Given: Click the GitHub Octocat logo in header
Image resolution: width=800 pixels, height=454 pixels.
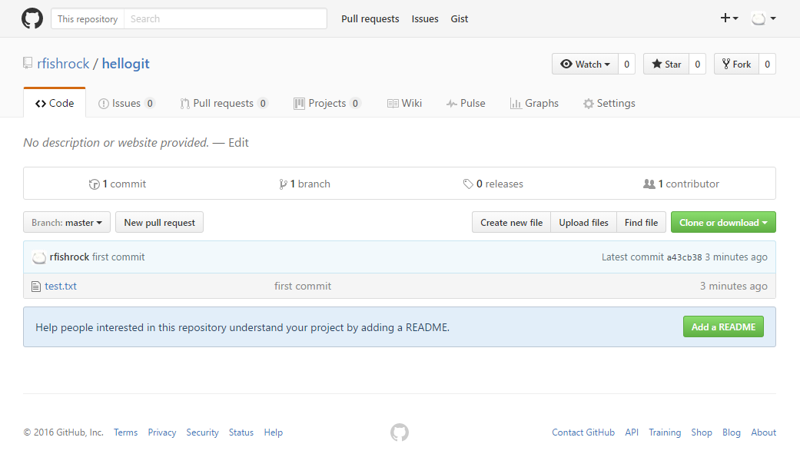Looking at the screenshot, I should [32, 18].
